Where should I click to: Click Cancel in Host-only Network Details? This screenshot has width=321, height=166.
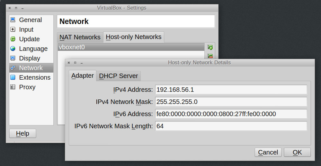click(x=268, y=152)
